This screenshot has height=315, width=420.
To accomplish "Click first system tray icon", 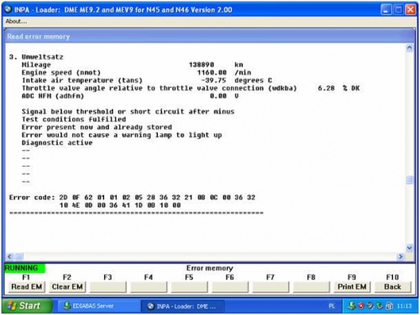I will pos(351,306).
